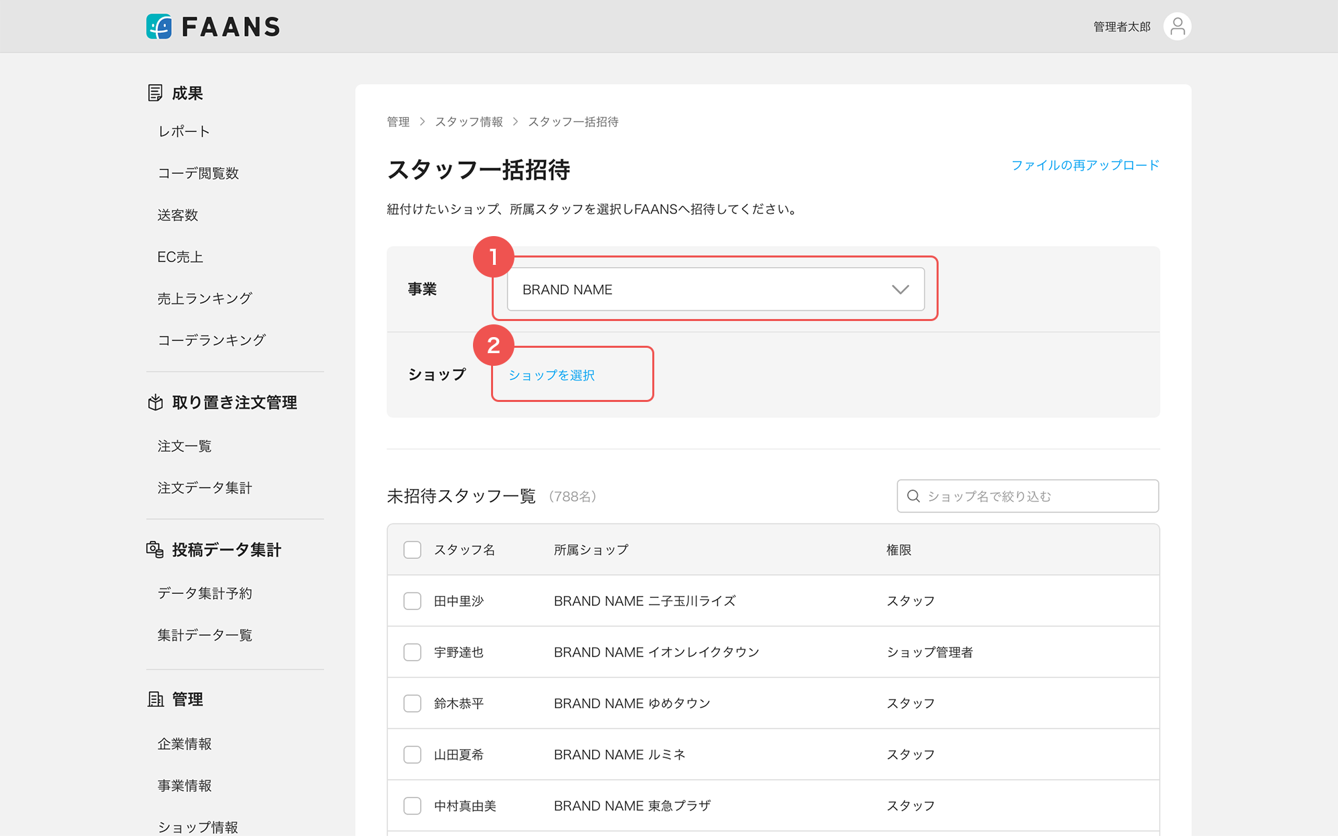This screenshot has width=1338, height=836.
Task: Click the ショップを選択 link
Action: click(x=552, y=376)
